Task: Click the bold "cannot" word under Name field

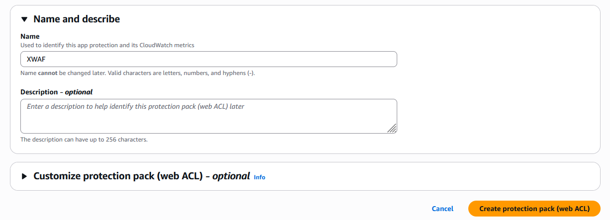Action: pos(48,73)
